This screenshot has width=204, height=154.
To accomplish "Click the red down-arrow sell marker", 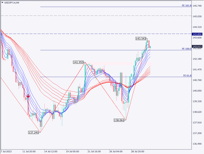I will pyautogui.click(x=28, y=96).
